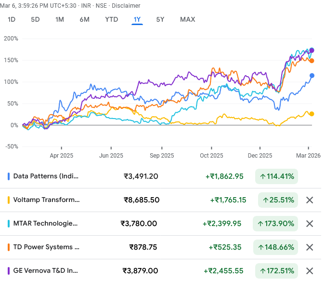Click the Jun 2025 axis label
Viewport: 325px width, 281px height.
111,156
